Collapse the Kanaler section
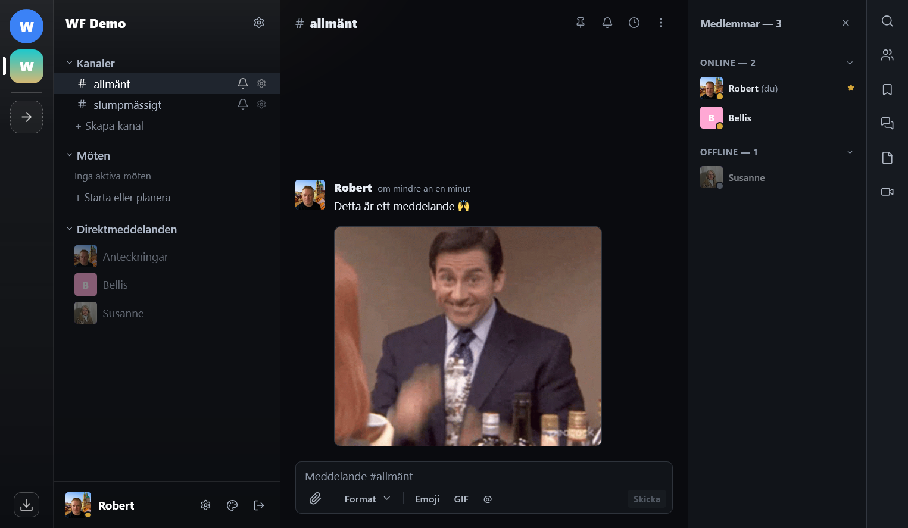This screenshot has width=908, height=528. [68, 63]
